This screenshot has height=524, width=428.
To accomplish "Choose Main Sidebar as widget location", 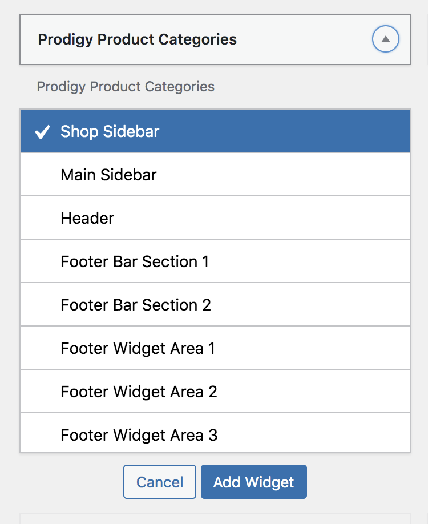I will (x=215, y=175).
